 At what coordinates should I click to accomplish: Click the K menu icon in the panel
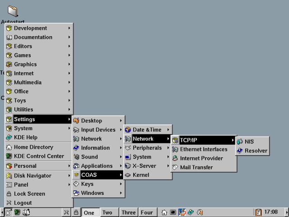click(9, 212)
